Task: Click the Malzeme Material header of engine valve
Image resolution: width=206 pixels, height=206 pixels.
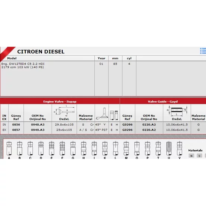Action: 86,117
